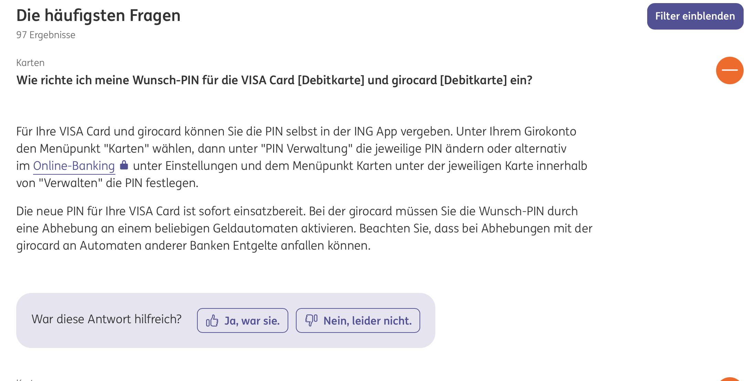Expand the next question's partially visible orange button
The width and height of the screenshot is (755, 381).
pos(730,379)
